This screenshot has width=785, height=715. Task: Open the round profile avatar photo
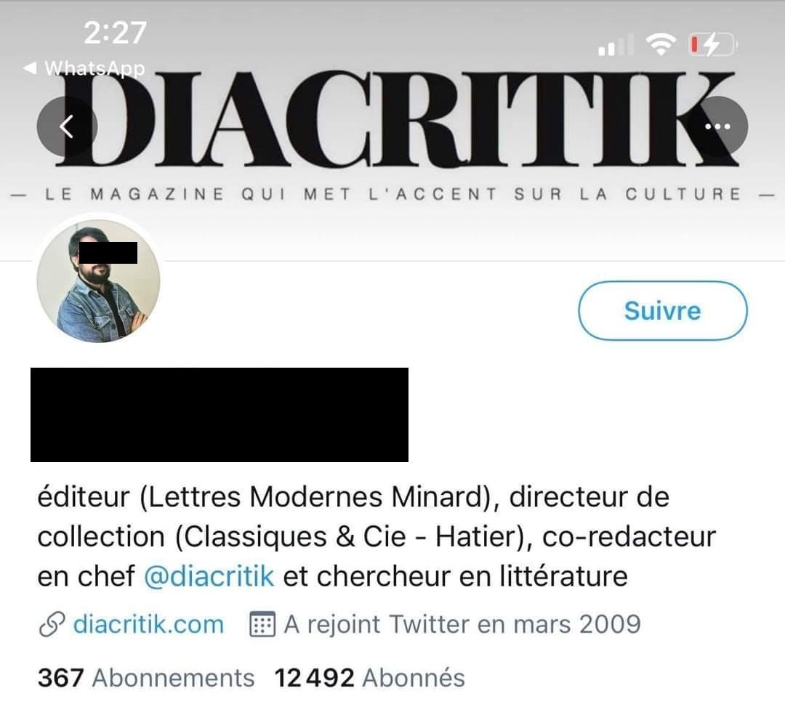99,280
